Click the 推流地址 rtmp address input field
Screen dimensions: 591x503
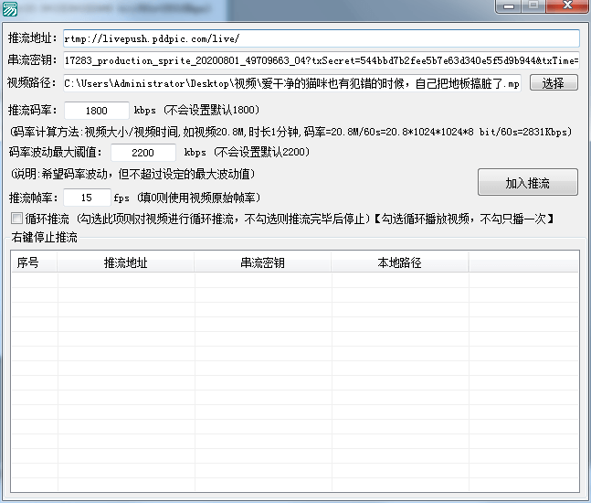[322, 38]
